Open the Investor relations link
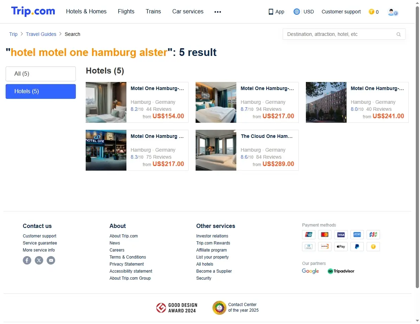This screenshot has width=420, height=324. 212,236
